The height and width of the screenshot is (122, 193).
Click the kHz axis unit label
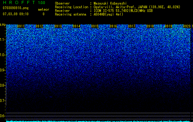(3, 25)
